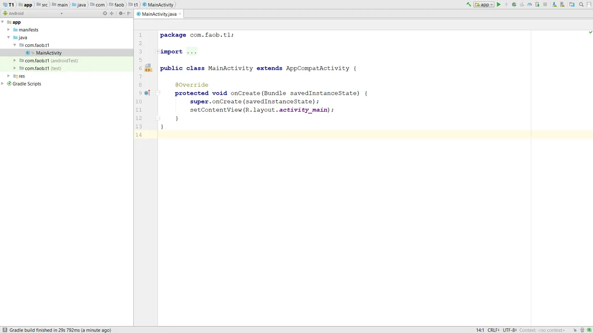The width and height of the screenshot is (593, 333).
Task: Click the package com.faob.t1 line
Action: pos(197,35)
